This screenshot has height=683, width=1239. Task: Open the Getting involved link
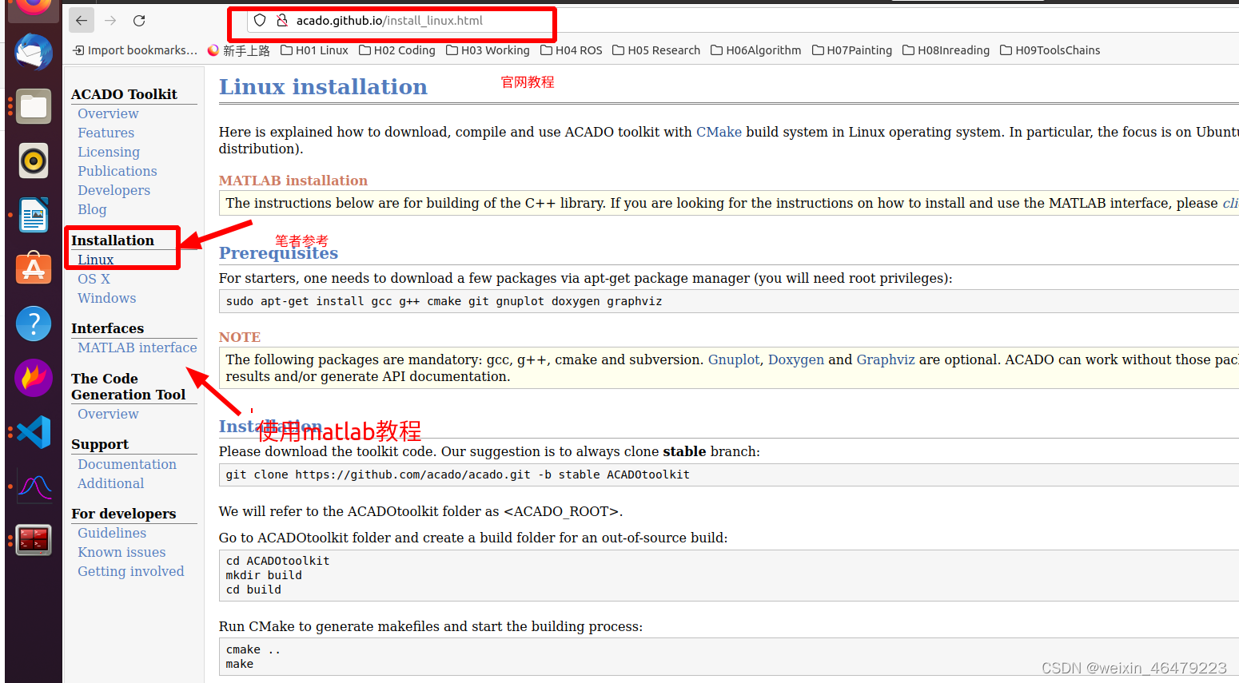[130, 571]
